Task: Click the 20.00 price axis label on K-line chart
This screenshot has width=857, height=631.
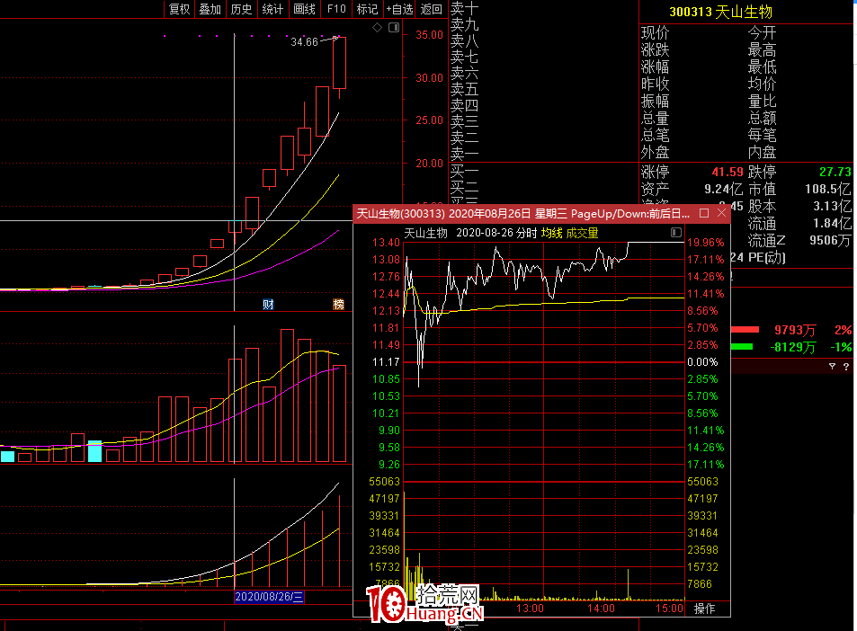Action: coord(429,164)
